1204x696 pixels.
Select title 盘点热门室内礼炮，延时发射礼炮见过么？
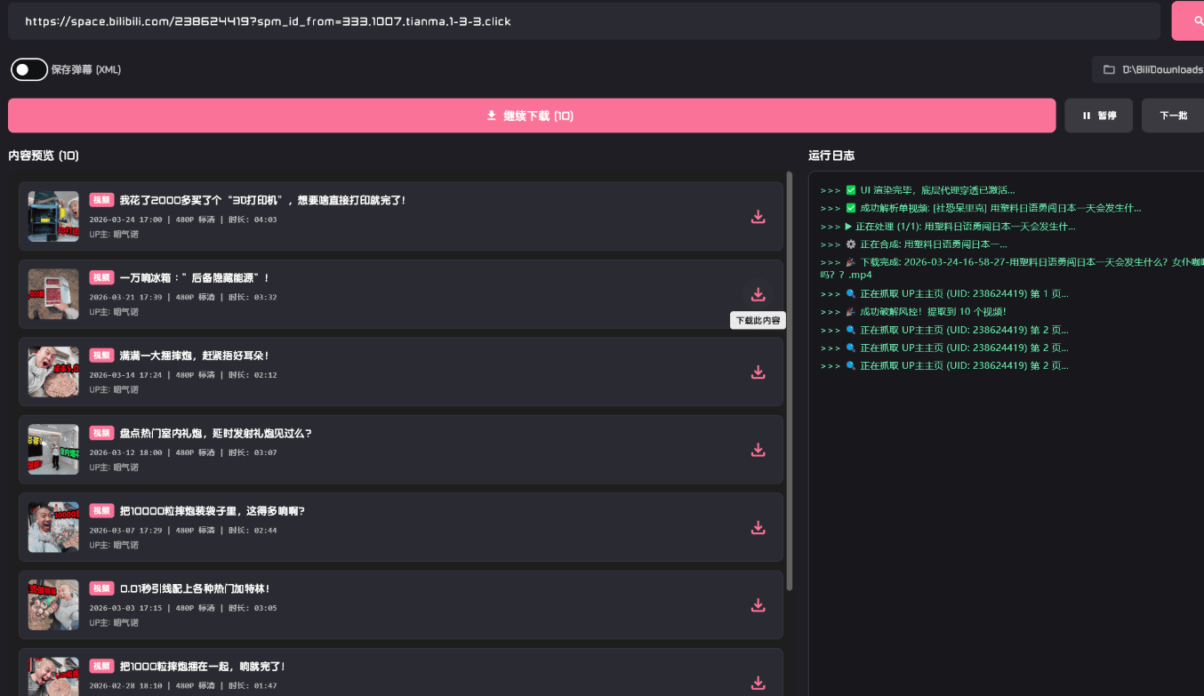(215, 434)
